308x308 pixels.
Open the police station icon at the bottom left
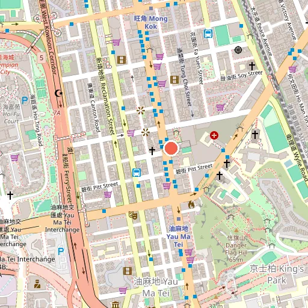pyautogui.click(x=37, y=284)
